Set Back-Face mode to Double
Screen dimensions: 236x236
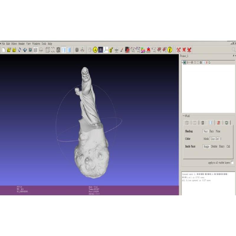[x=214, y=146]
